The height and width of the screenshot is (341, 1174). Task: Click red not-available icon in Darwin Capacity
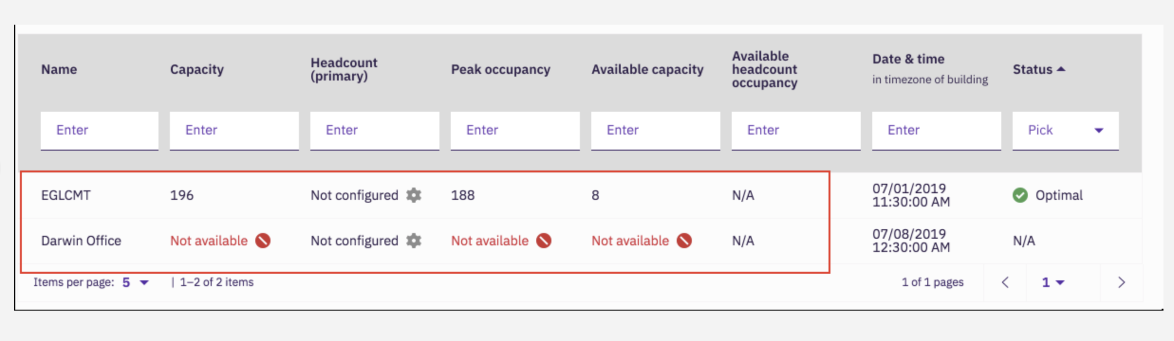[x=263, y=241]
